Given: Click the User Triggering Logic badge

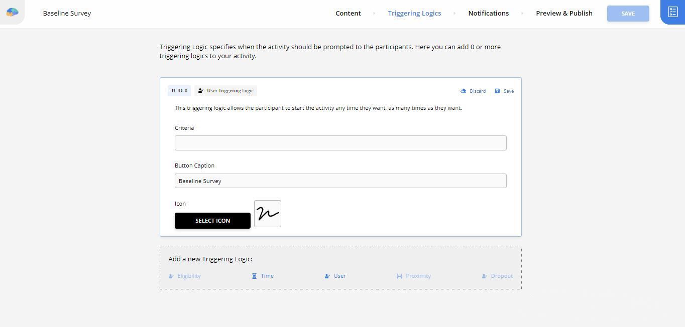Looking at the screenshot, I should [x=225, y=91].
